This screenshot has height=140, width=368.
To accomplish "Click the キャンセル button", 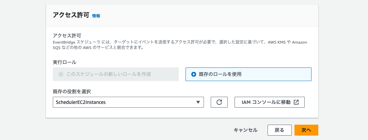I will click(245, 130).
